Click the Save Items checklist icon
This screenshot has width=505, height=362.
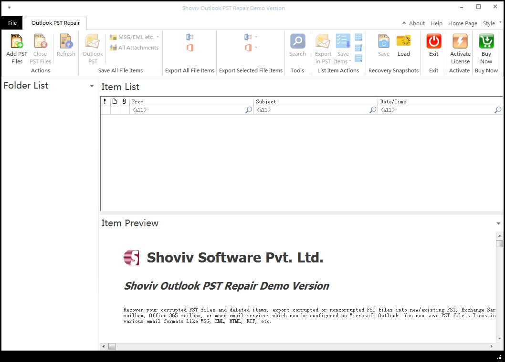pos(343,41)
